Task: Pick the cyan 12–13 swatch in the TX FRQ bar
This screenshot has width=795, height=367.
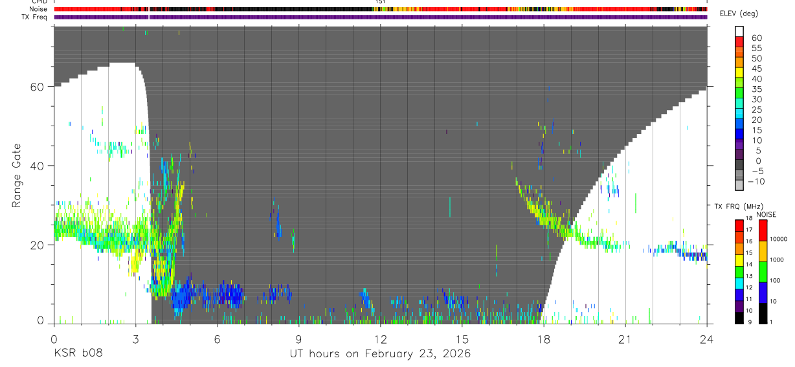Action: tap(739, 284)
